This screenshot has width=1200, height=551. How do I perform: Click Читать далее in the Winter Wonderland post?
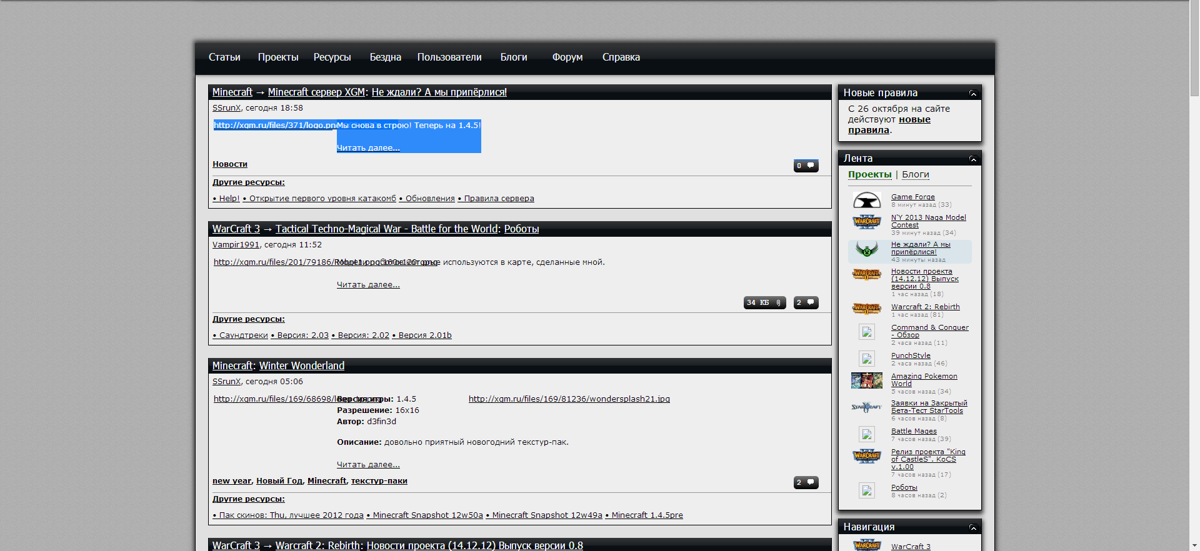pos(368,464)
